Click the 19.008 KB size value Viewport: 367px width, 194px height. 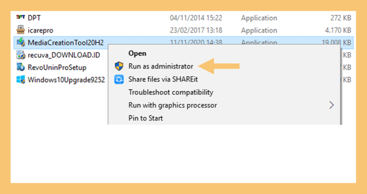pos(336,42)
